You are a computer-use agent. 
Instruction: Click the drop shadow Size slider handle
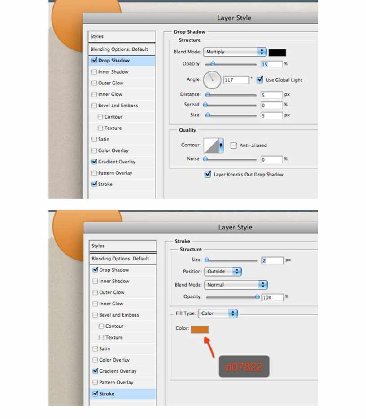tap(208, 115)
